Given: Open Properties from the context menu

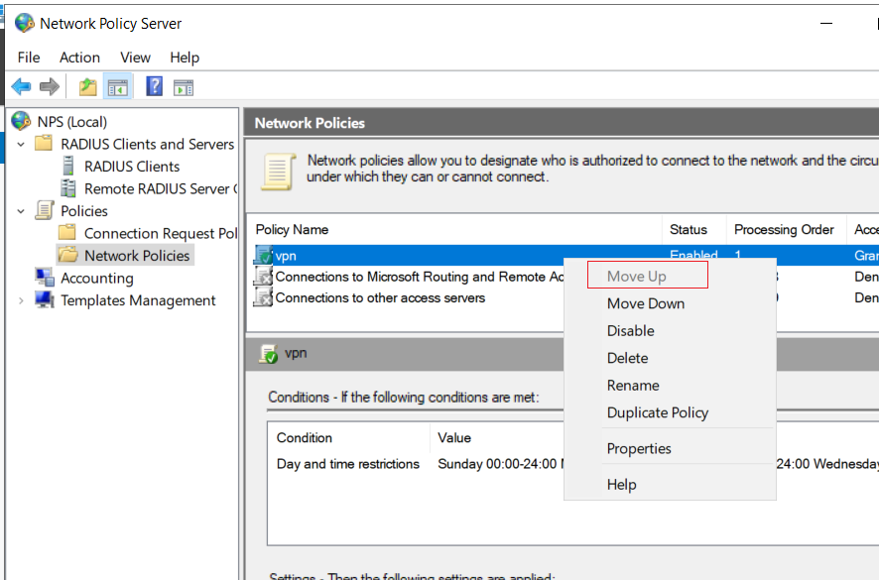Looking at the screenshot, I should pyautogui.click(x=639, y=449).
